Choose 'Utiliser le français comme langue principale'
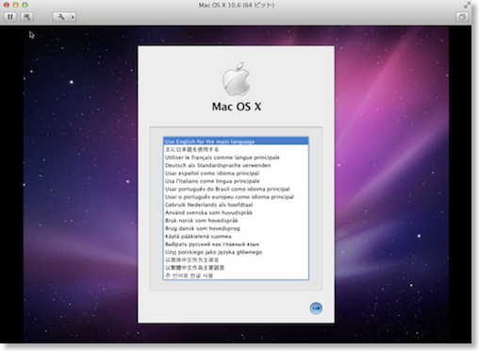Image resolution: width=479 pixels, height=351 pixels. click(236, 158)
